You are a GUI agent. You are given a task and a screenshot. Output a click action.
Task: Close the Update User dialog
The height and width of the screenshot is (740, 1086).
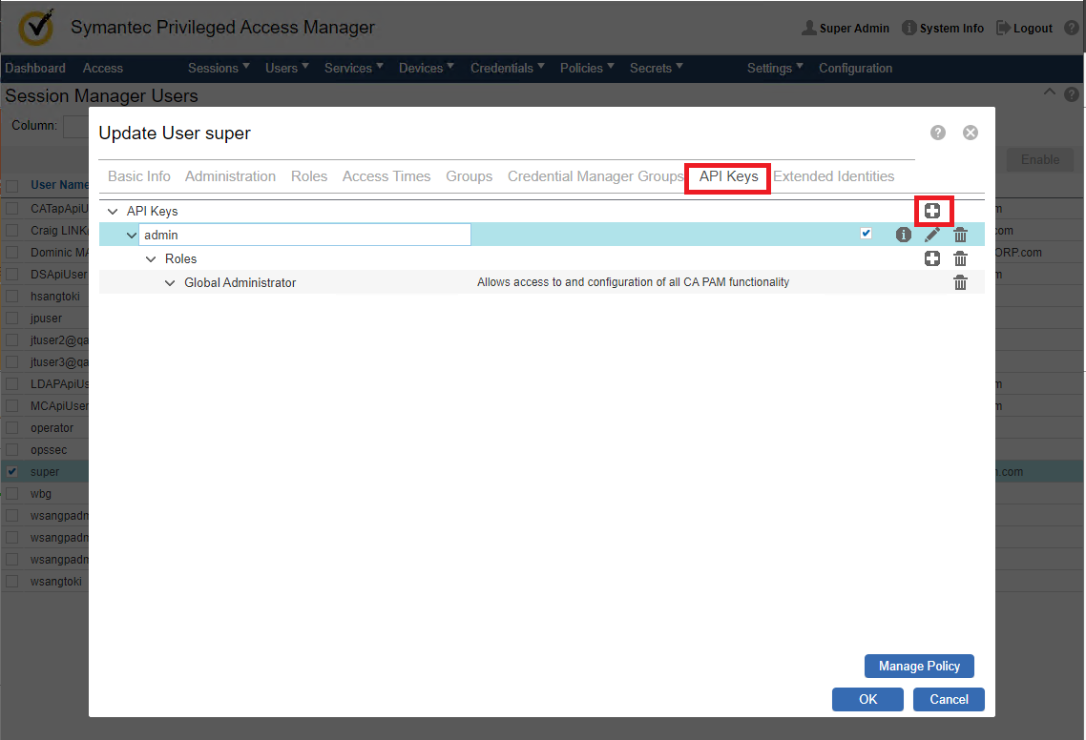[971, 133]
